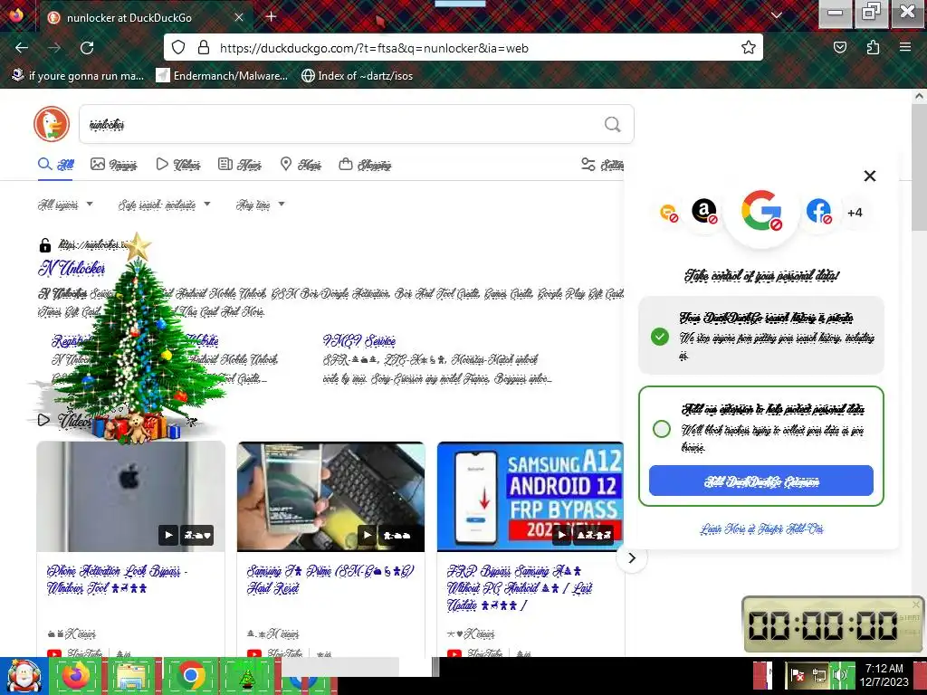Go back with the browser back arrow
The width and height of the screenshot is (927, 695).
(x=22, y=47)
